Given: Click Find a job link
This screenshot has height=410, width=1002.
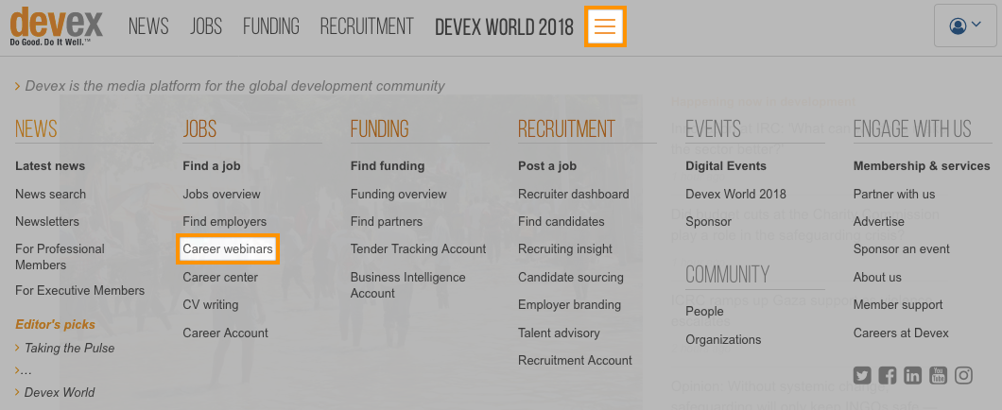Looking at the screenshot, I should click(212, 166).
